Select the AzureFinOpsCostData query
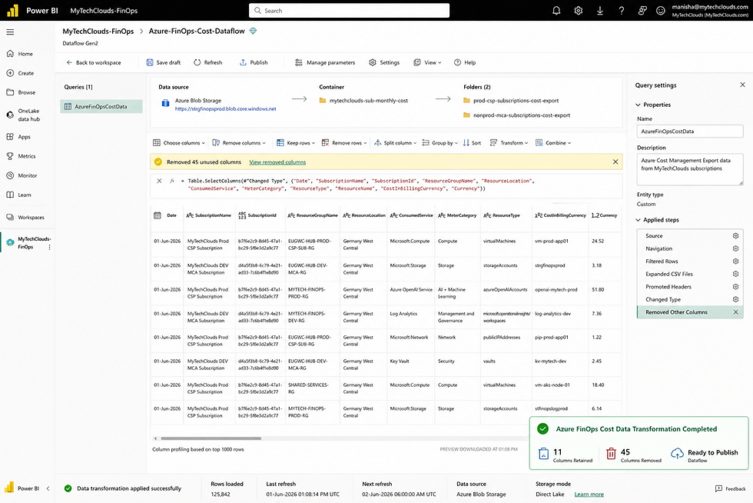 (101, 106)
